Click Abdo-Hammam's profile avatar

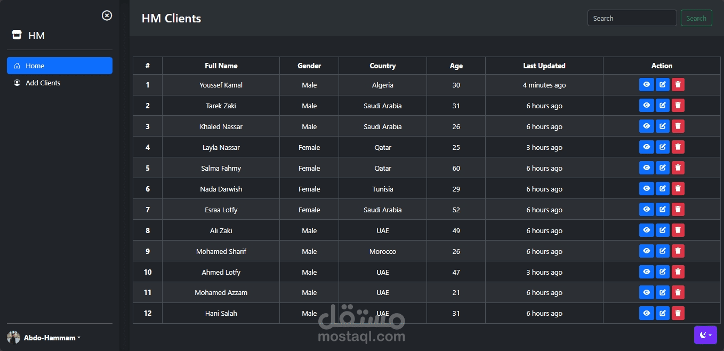(x=13, y=338)
